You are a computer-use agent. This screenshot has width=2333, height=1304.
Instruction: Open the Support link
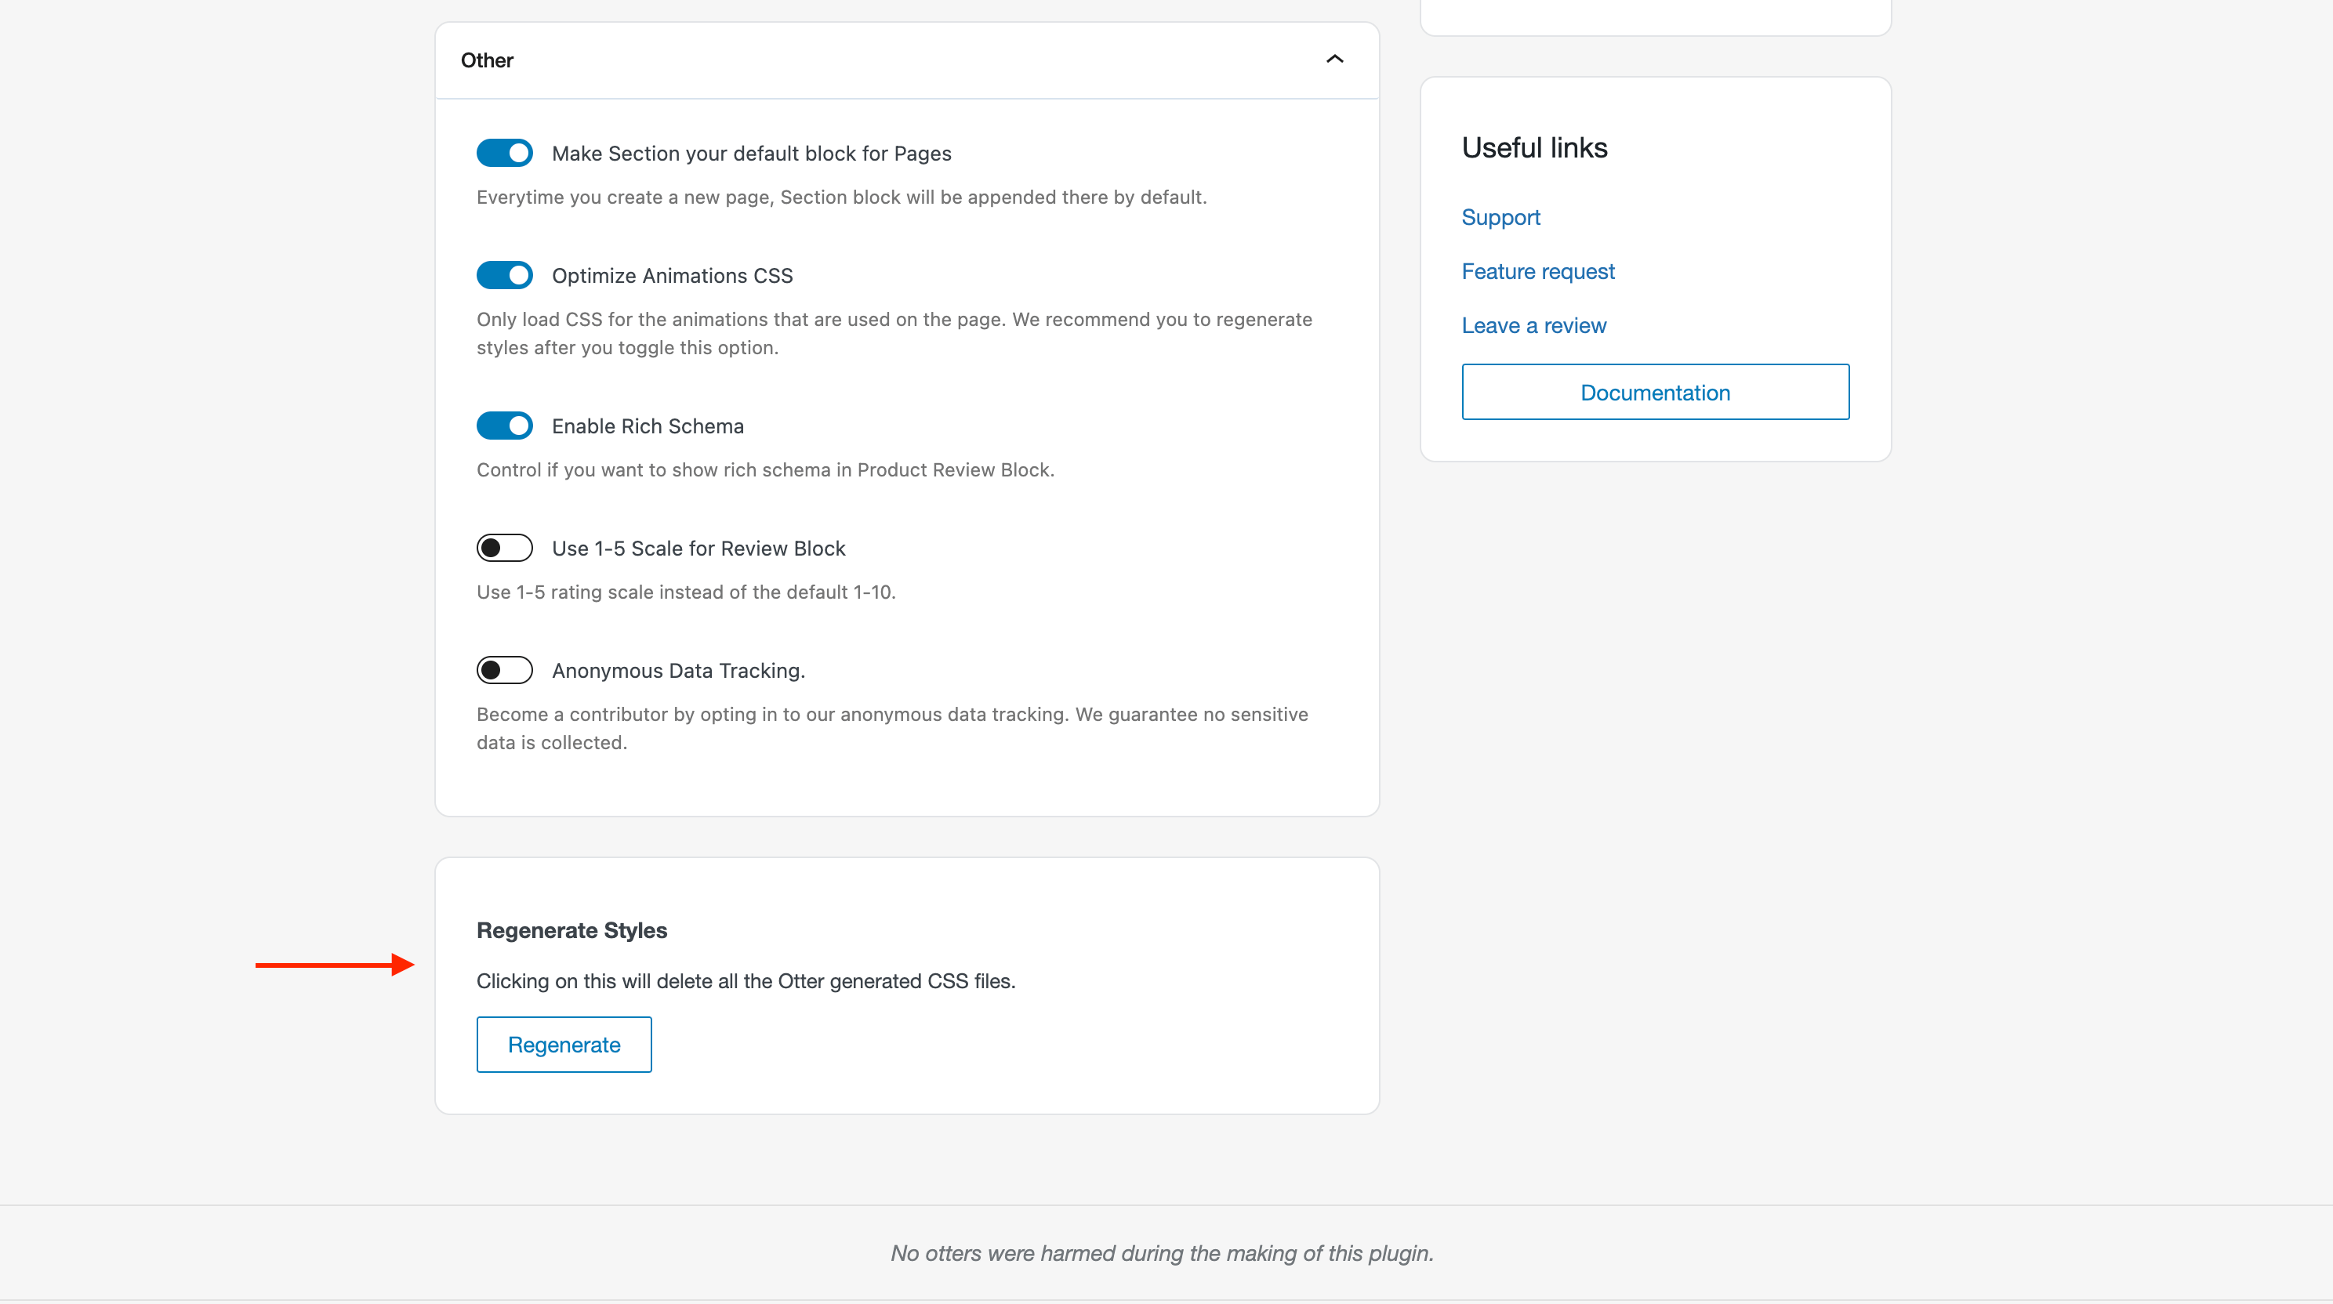(x=1500, y=217)
